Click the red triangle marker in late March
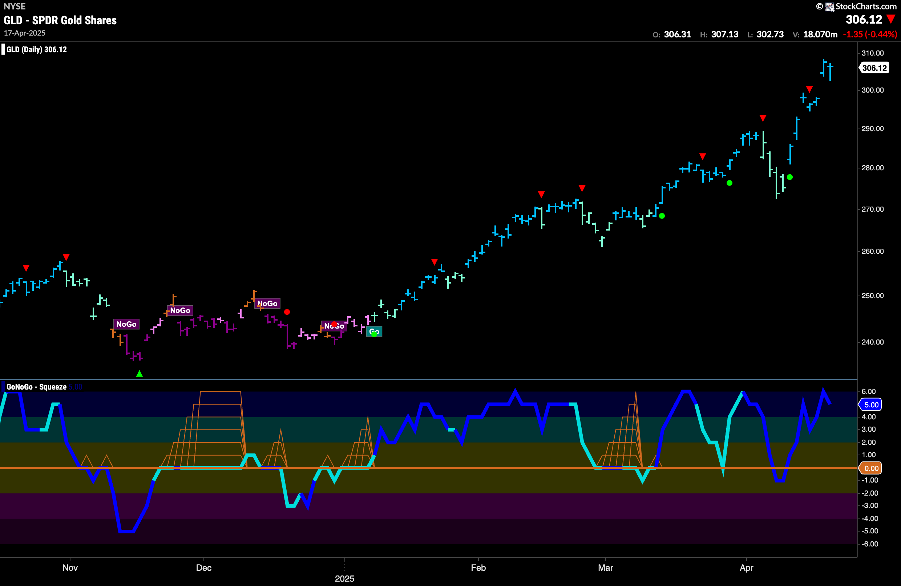 703,156
